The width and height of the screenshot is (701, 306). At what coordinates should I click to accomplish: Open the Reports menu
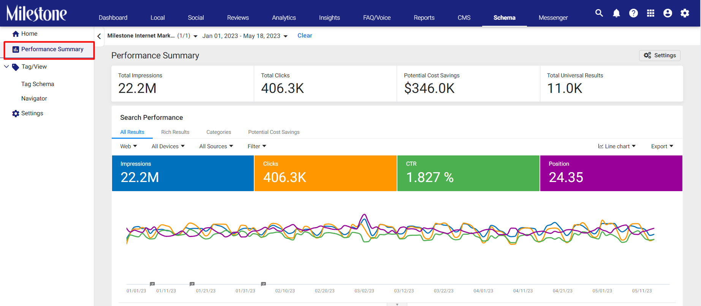coord(424,17)
